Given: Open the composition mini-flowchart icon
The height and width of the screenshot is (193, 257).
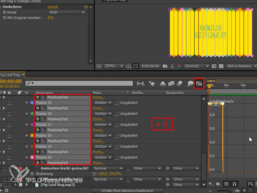Looking at the screenshot, I should coord(141,84).
